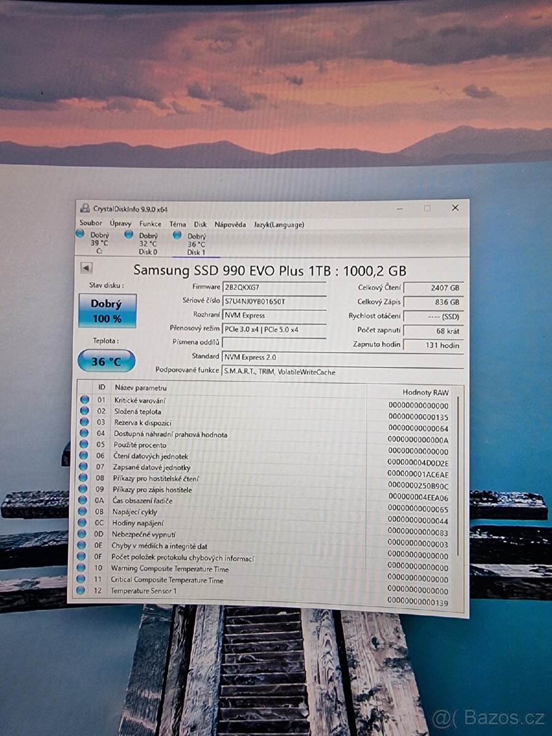Click status orb for Použité procento row

coord(83,445)
